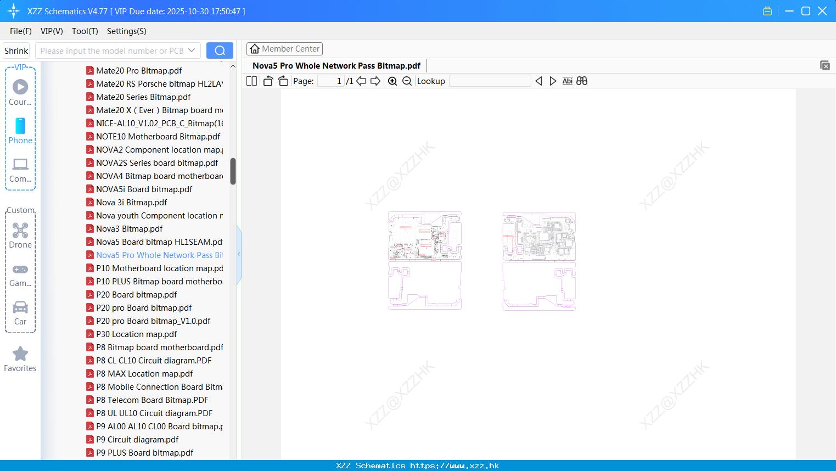Toggle the two-page view icon
Image resolution: width=836 pixels, height=471 pixels.
tap(251, 81)
